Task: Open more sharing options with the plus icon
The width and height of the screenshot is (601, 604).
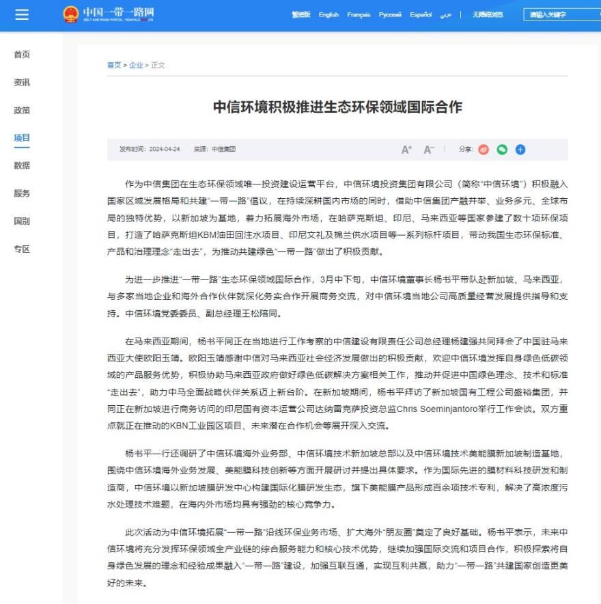Action: (520, 148)
